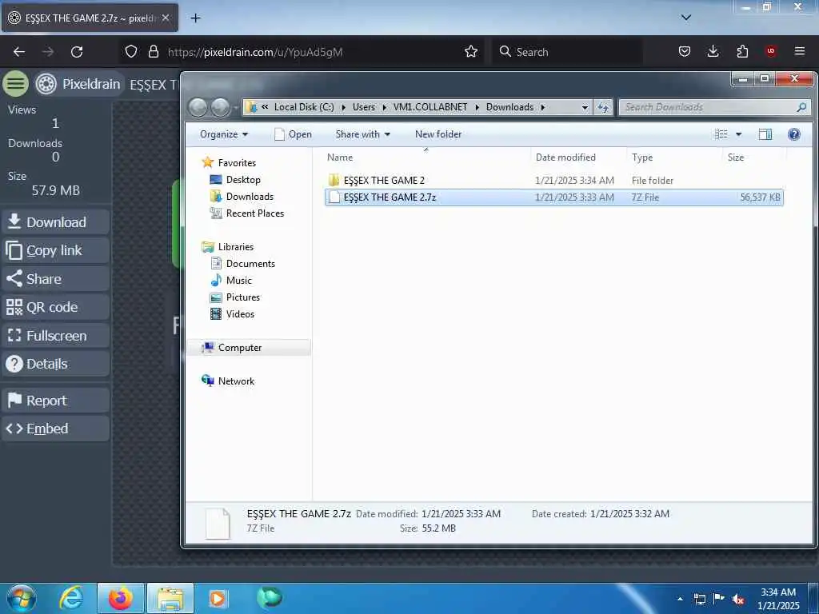The height and width of the screenshot is (614, 819).
Task: Open Explorer help icon
Action: [x=794, y=134]
